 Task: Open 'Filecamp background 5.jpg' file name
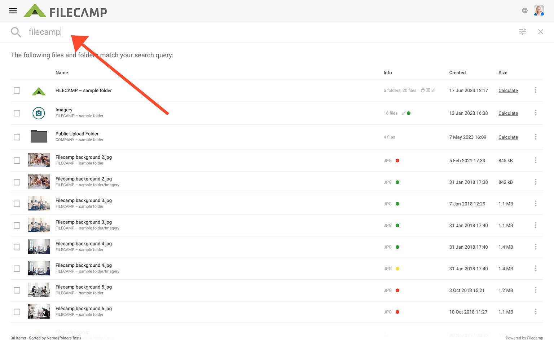pyautogui.click(x=84, y=287)
